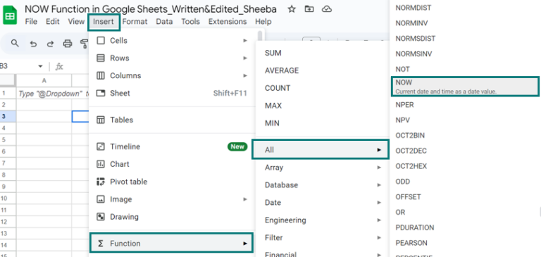This screenshot has height=257, width=541.
Task: Open the Edit menu
Action: (53, 21)
